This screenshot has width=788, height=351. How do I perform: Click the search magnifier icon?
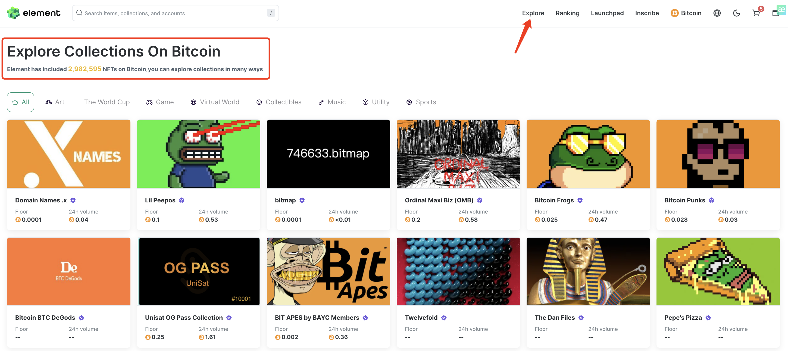[x=79, y=13]
